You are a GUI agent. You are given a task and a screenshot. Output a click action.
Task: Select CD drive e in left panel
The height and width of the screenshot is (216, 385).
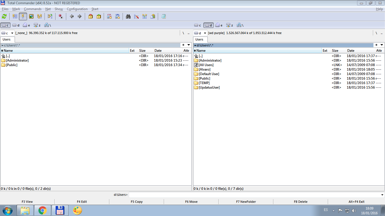click(x=26, y=25)
